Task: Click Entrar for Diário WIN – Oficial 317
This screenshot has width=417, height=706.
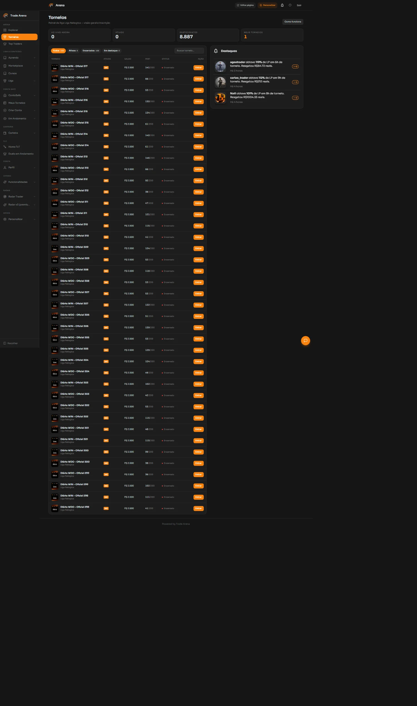Action: [x=198, y=68]
